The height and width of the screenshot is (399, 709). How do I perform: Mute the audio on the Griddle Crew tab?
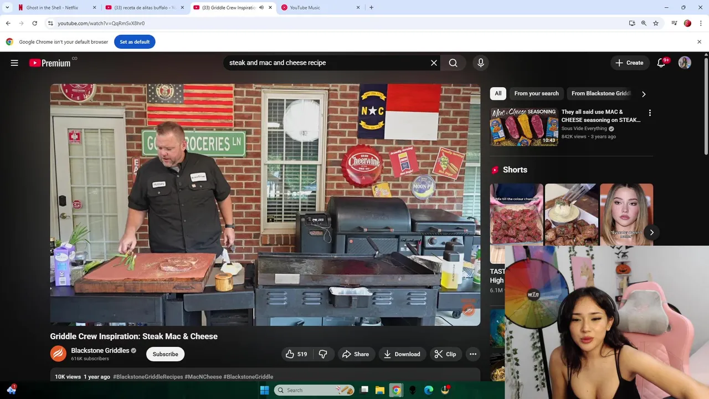[261, 8]
